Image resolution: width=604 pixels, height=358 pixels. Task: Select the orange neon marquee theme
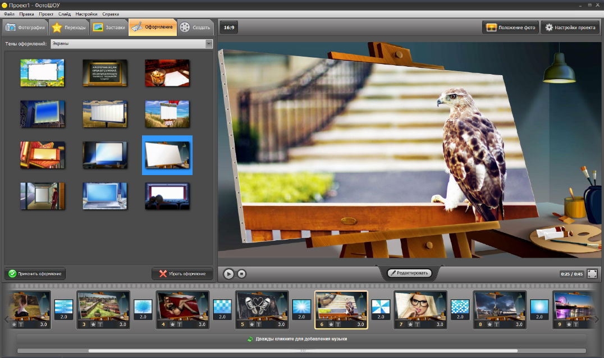point(42,155)
